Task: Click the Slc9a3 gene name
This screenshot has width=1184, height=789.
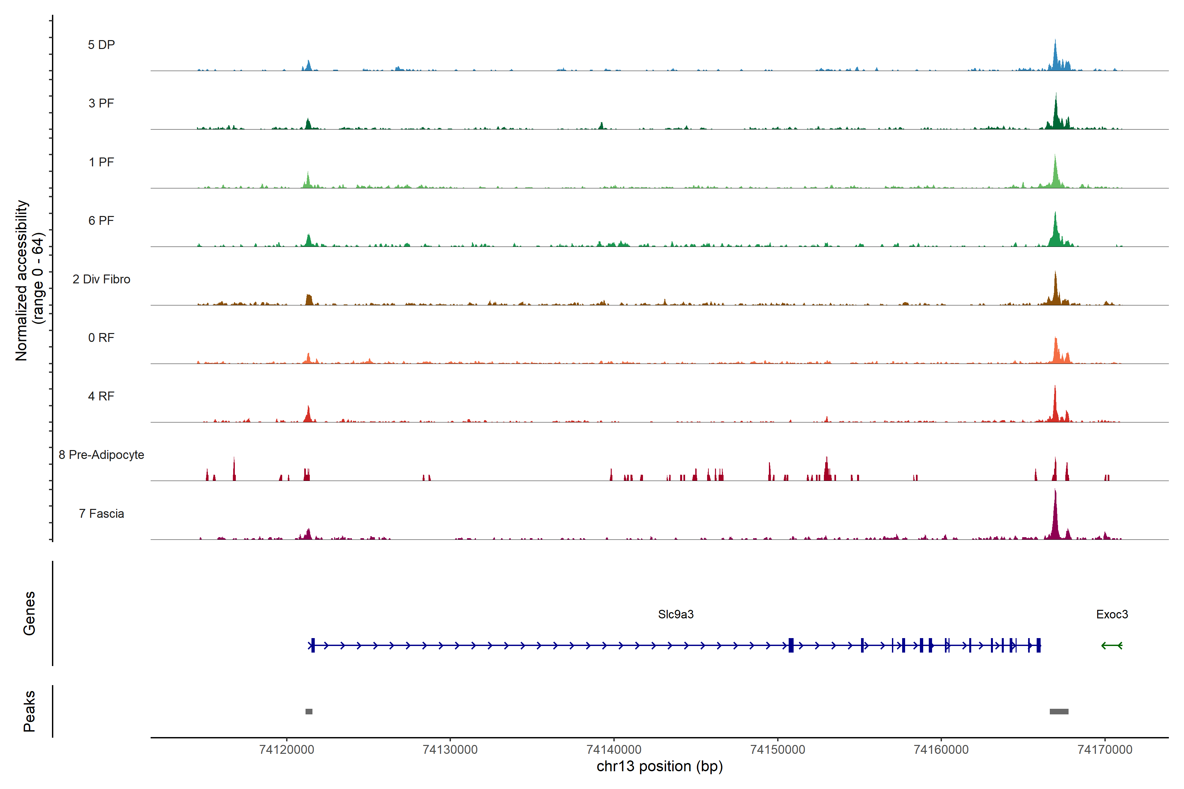Action: coord(676,614)
